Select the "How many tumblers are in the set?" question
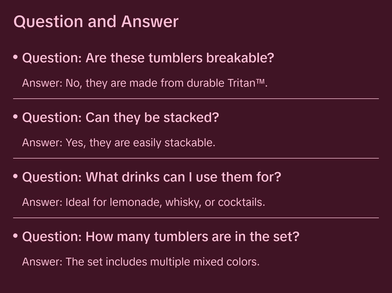The width and height of the screenshot is (392, 293). pyautogui.click(x=161, y=237)
